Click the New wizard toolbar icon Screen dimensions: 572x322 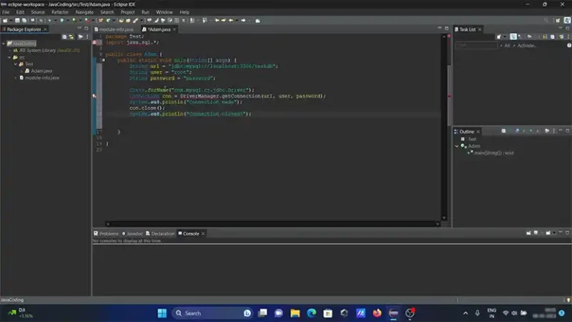tap(4, 20)
